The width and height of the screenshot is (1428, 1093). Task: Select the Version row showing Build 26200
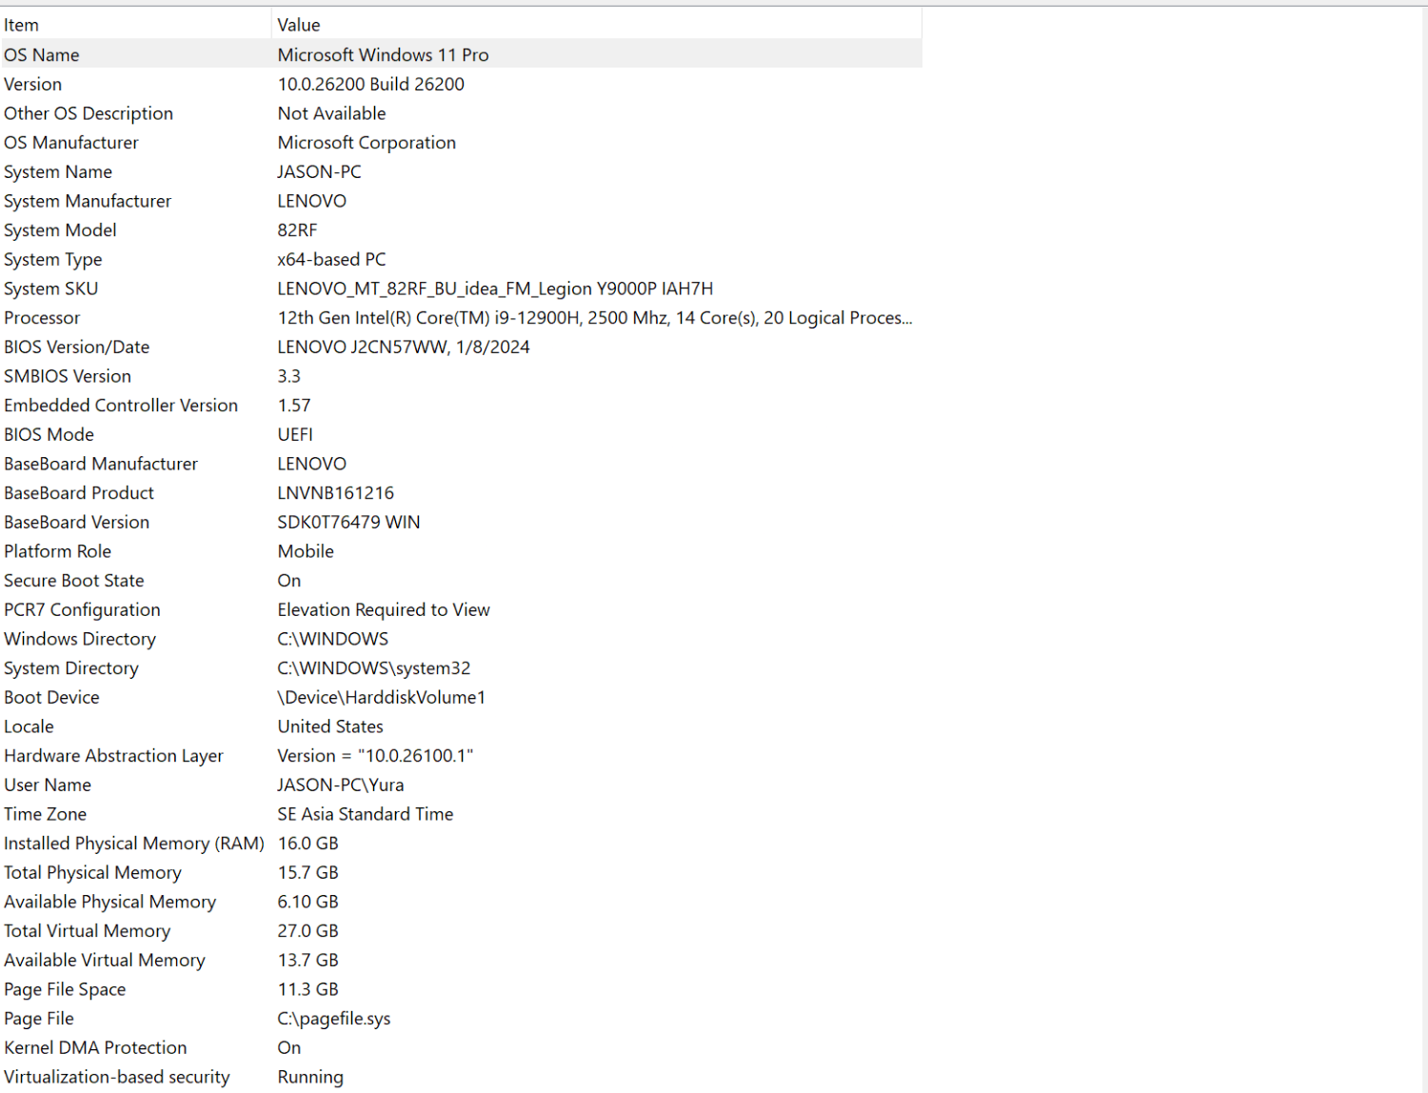(33, 85)
